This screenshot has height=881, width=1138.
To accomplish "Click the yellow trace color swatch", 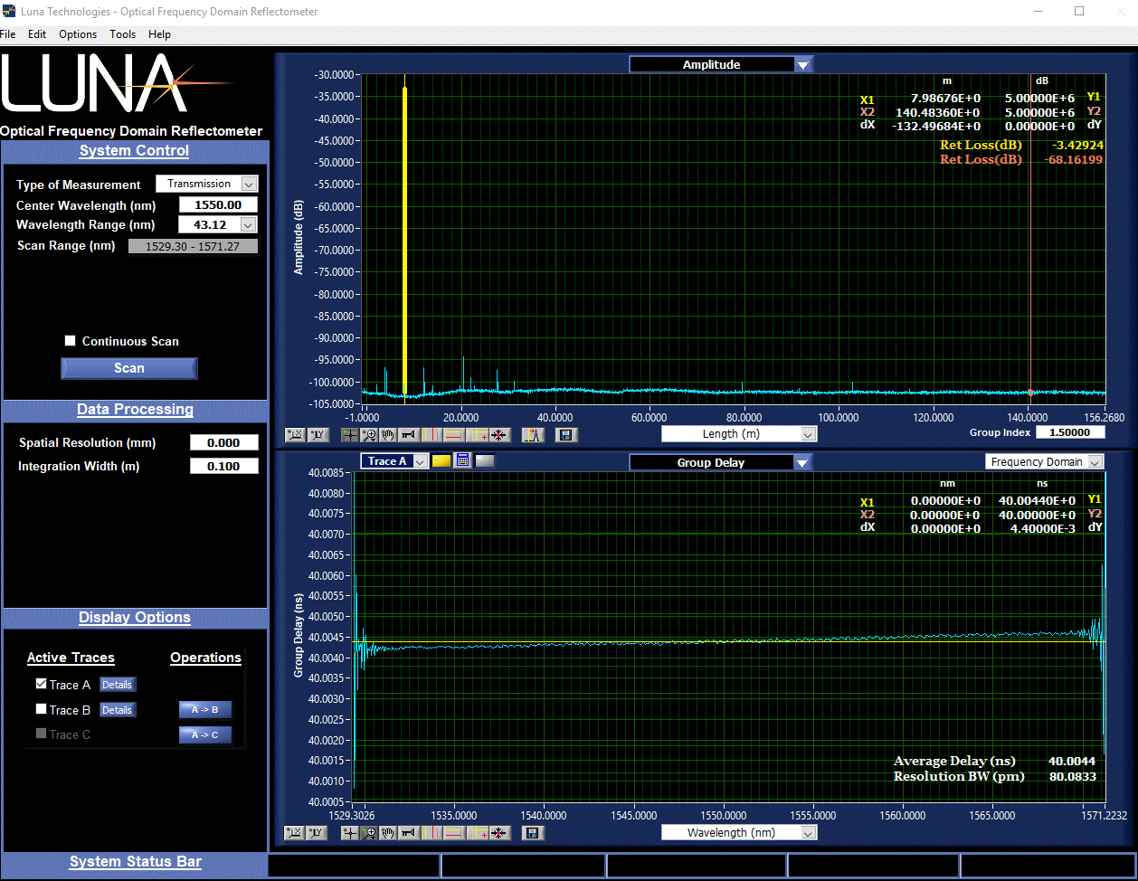I will coord(441,460).
